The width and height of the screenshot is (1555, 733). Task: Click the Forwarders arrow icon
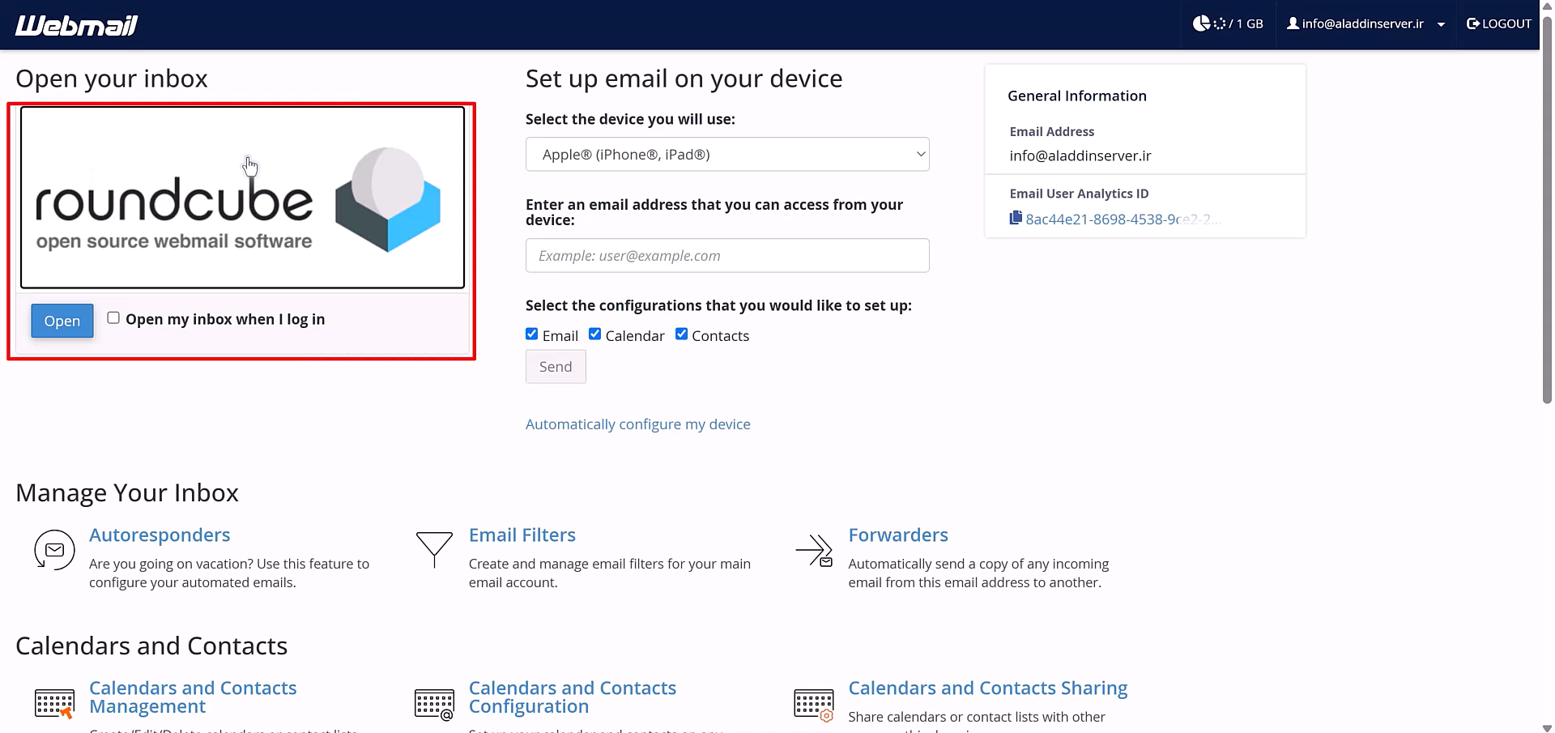[814, 551]
